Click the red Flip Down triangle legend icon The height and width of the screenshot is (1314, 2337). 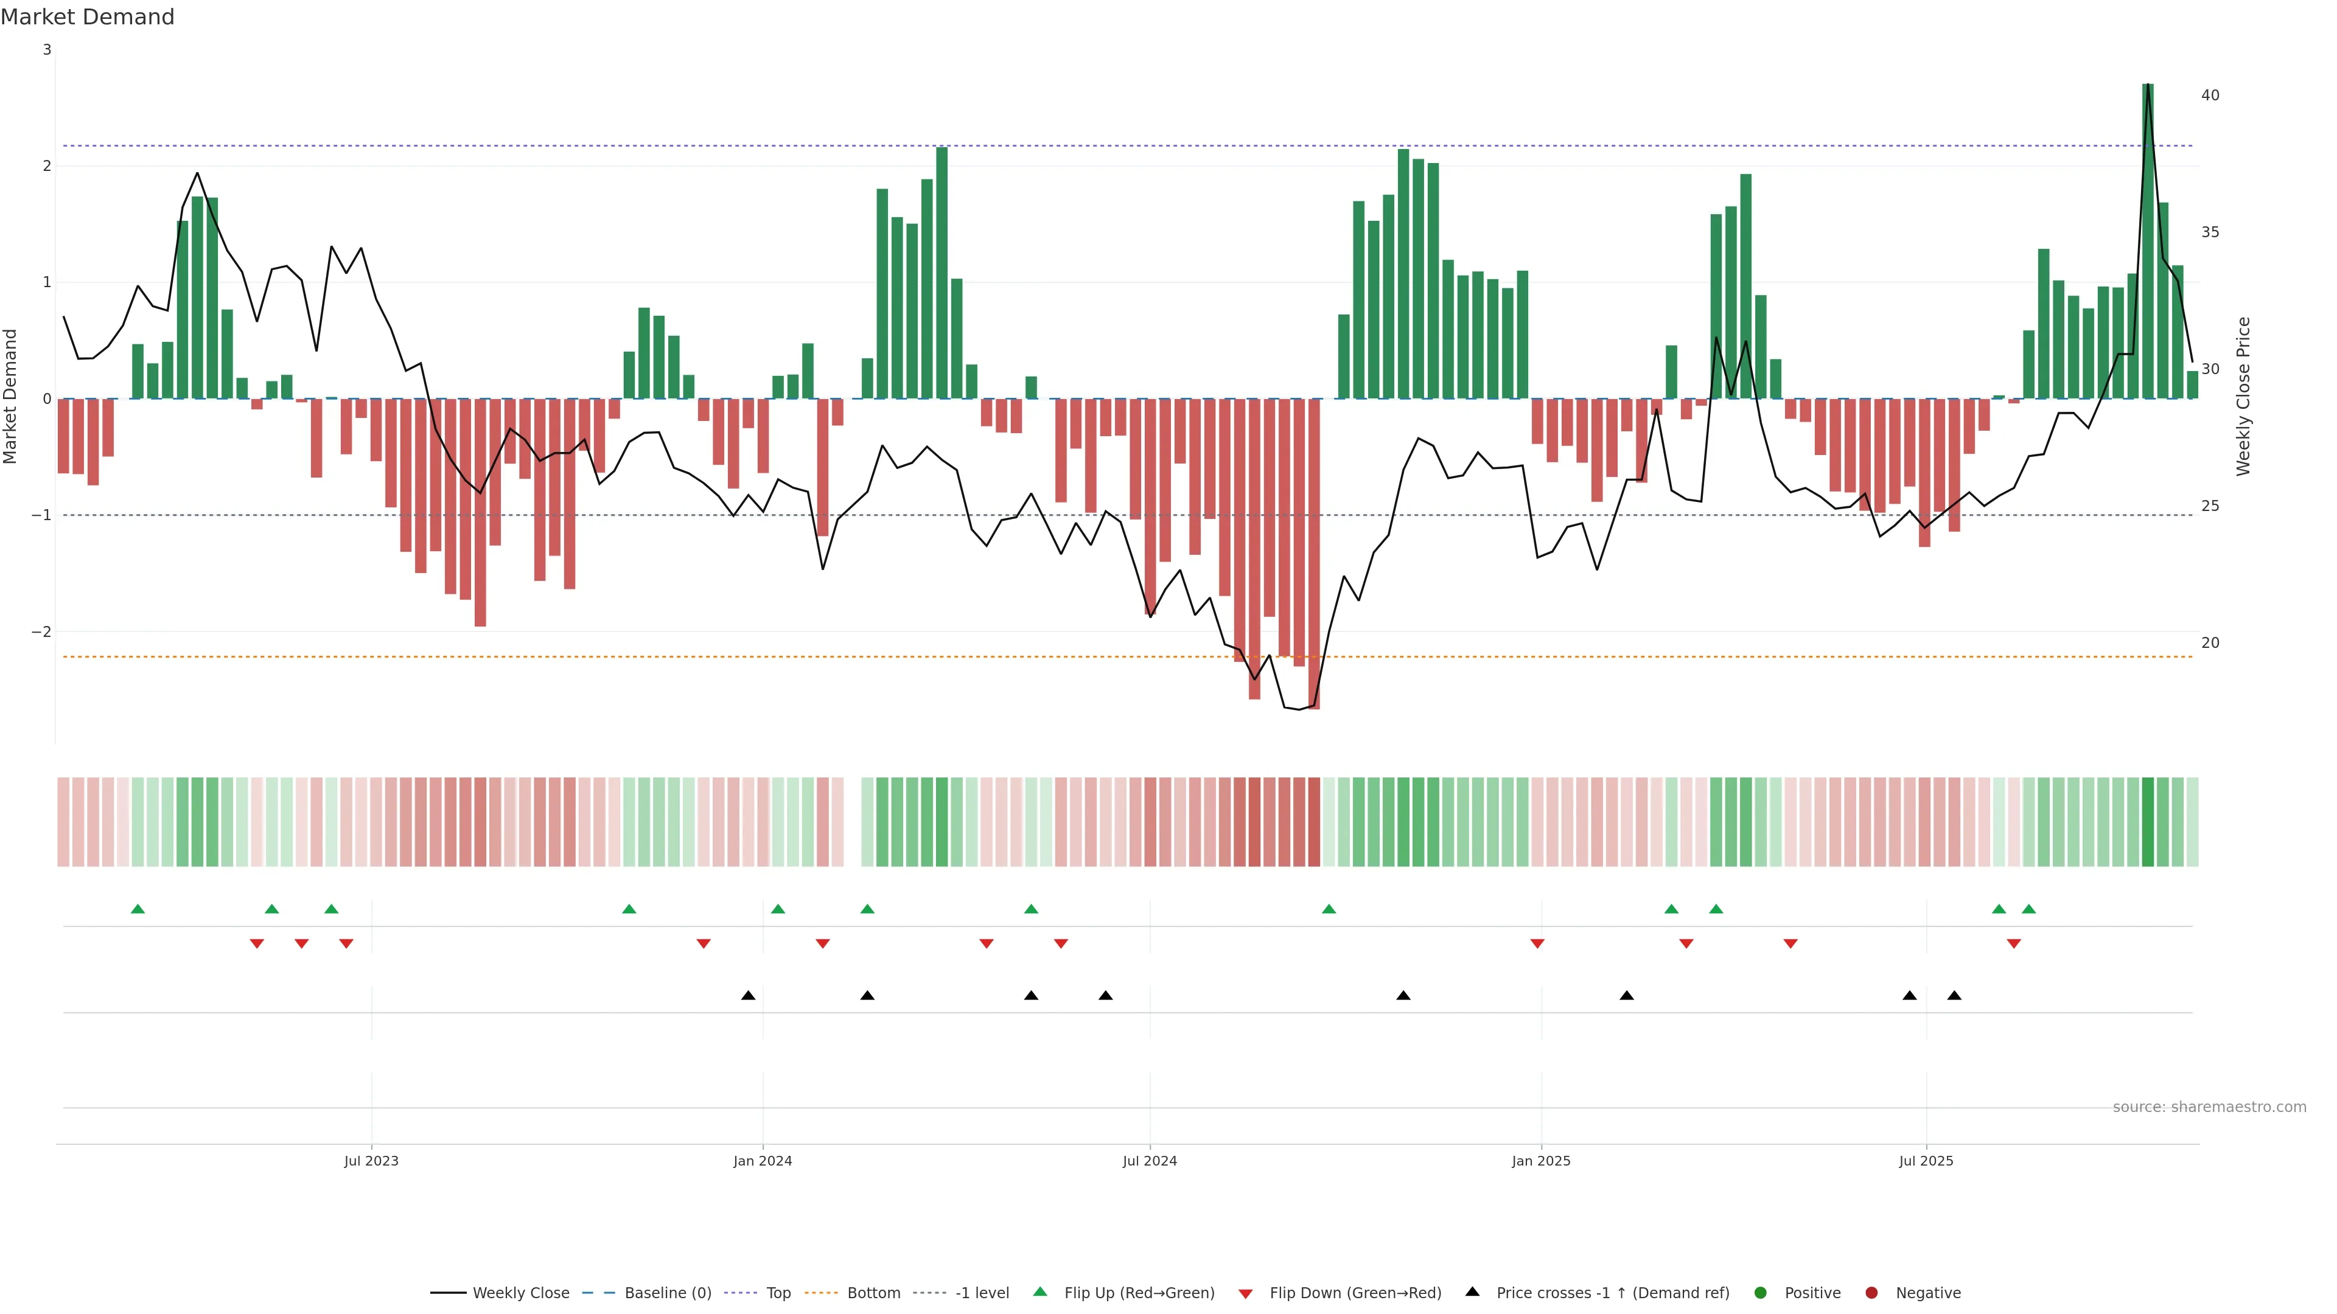point(1246,1294)
